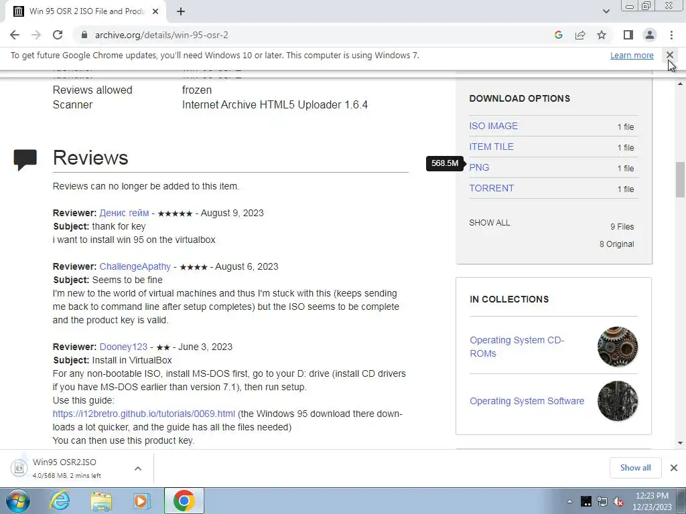Click the Chrome taskbar icon

(184, 501)
